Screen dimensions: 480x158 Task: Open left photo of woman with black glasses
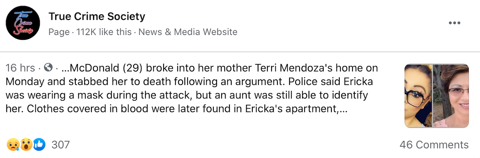[x=418, y=96]
